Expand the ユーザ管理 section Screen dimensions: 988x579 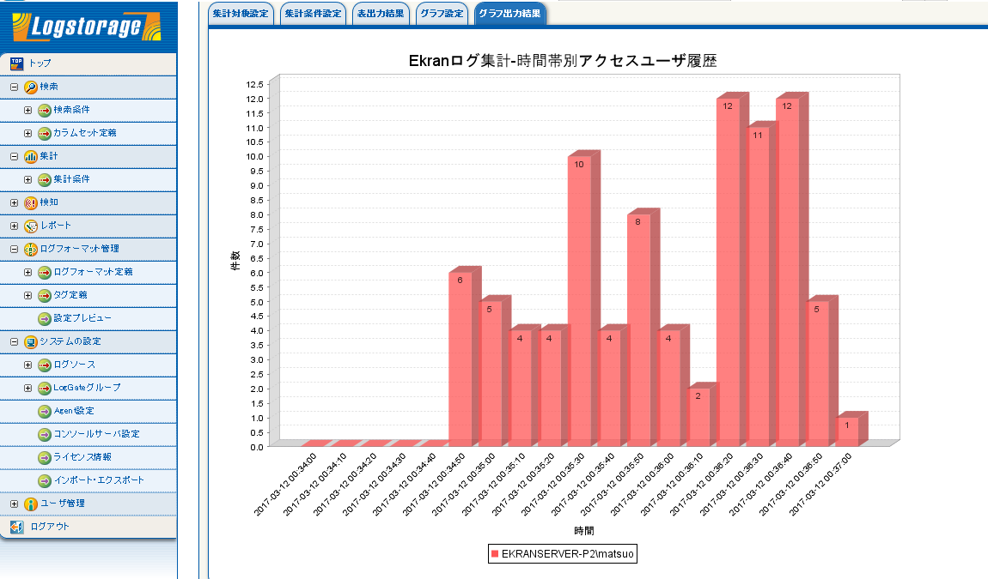point(14,504)
